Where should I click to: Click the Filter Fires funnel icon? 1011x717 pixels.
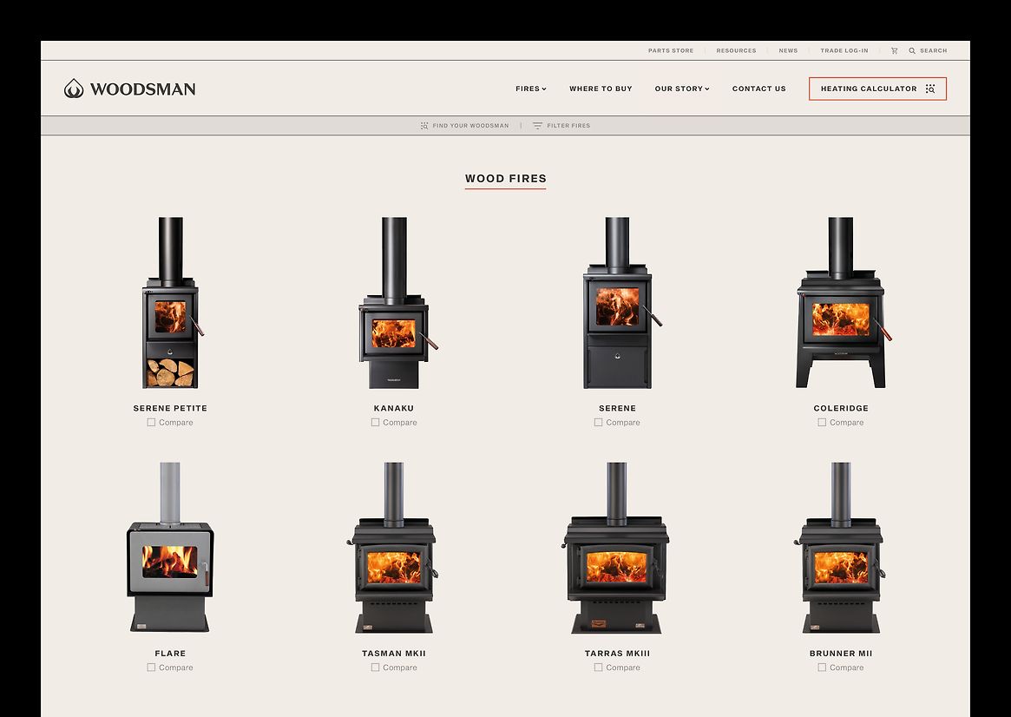click(x=537, y=126)
